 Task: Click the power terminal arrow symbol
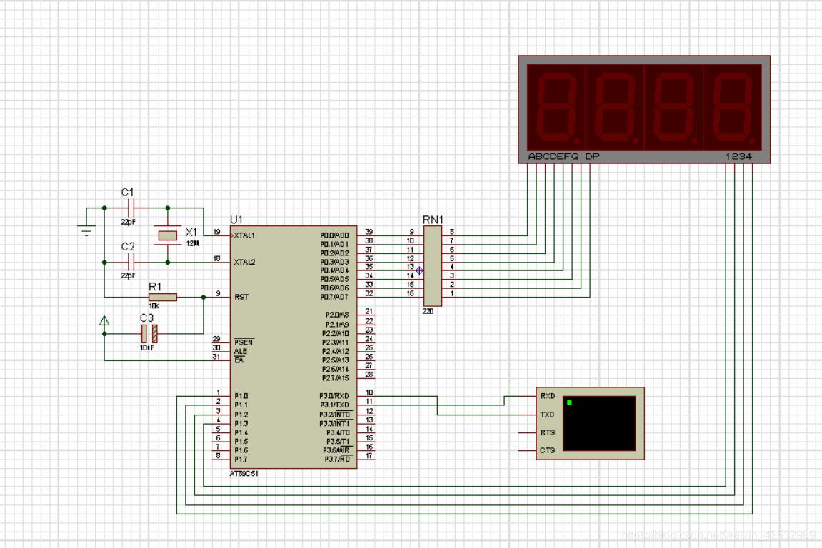[x=105, y=321]
